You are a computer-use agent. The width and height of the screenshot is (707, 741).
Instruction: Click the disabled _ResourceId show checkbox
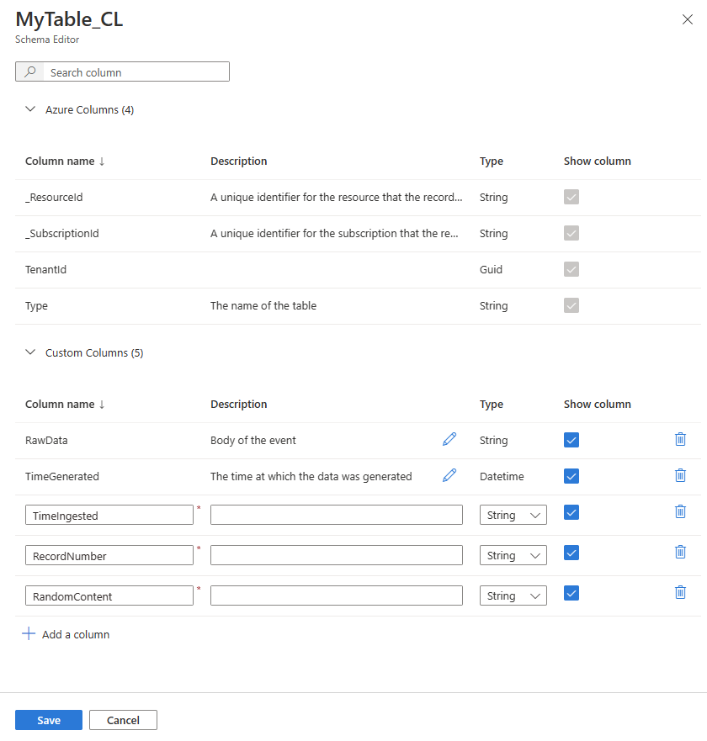tap(571, 197)
